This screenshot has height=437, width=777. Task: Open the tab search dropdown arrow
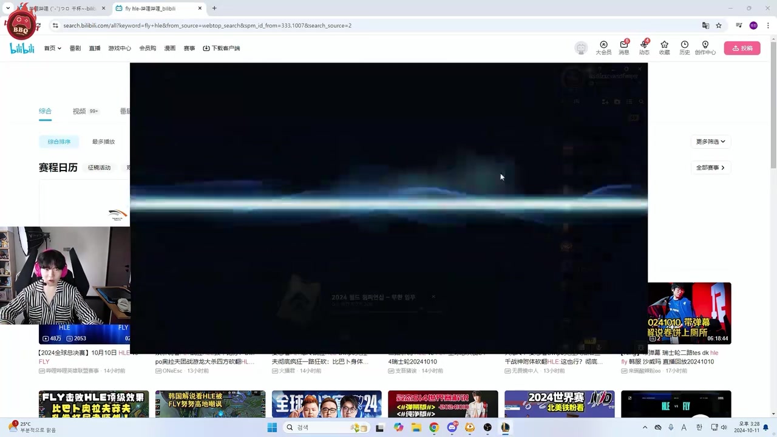(x=7, y=8)
